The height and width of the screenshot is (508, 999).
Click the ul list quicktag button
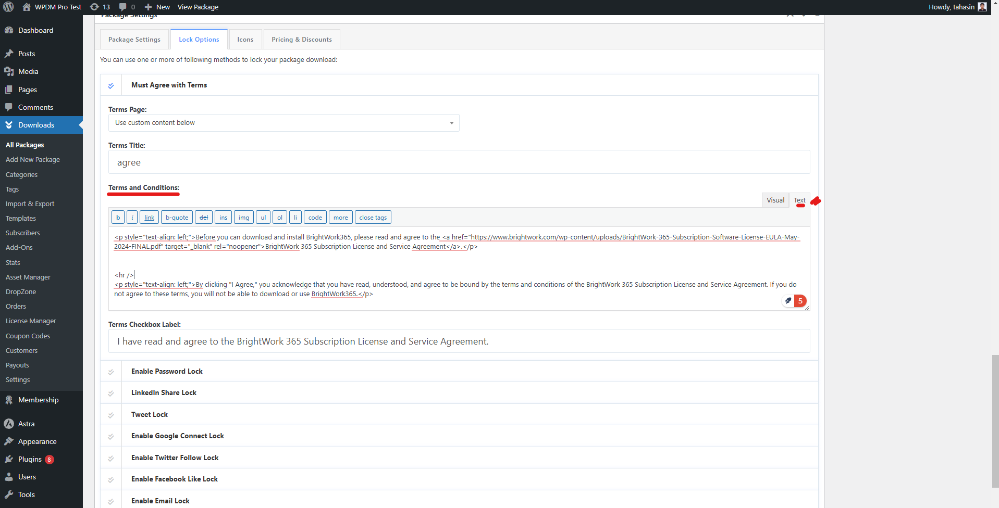click(x=263, y=217)
